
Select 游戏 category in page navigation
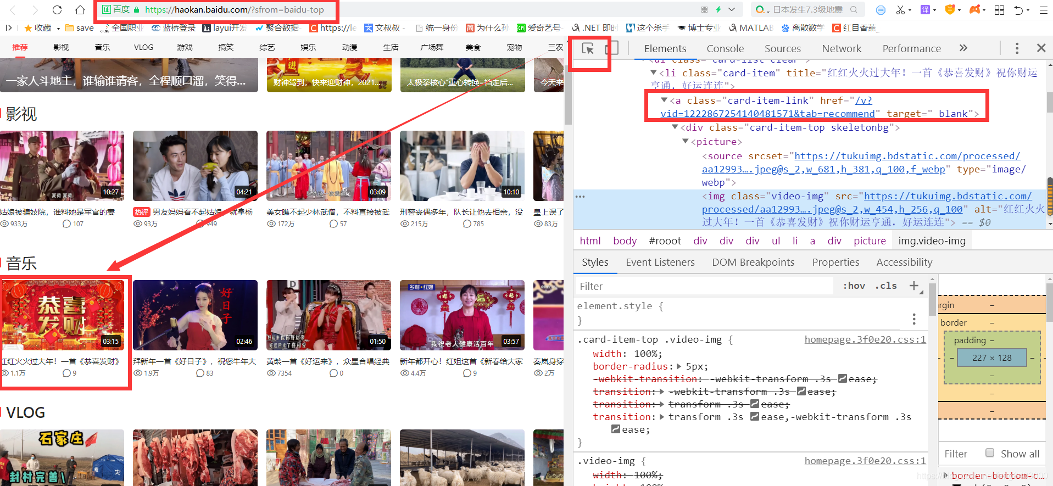coord(185,47)
